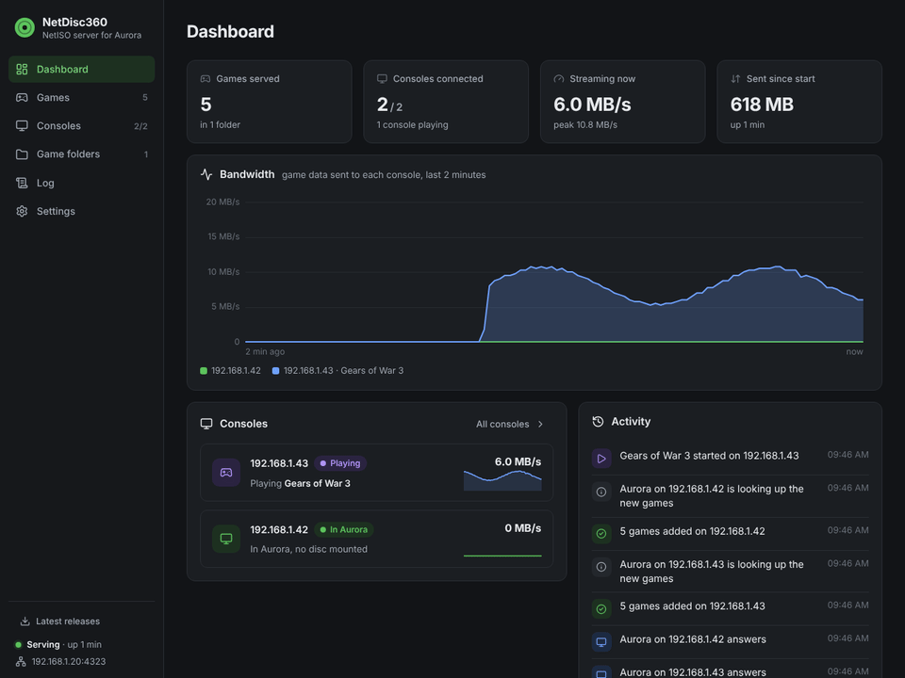Click the check icon for 5 games added on 192.168.1.42

coord(601,533)
